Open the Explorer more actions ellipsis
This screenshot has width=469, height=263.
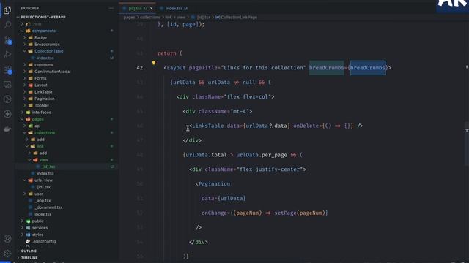pos(111,8)
